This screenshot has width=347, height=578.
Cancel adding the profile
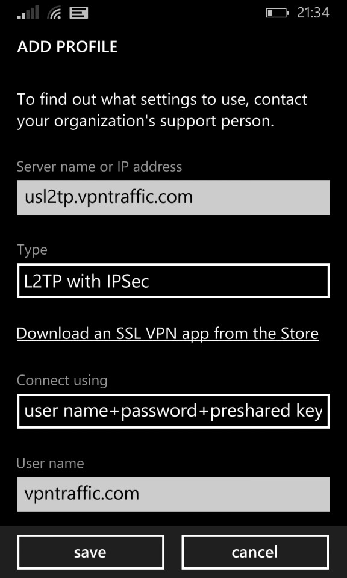tap(255, 552)
